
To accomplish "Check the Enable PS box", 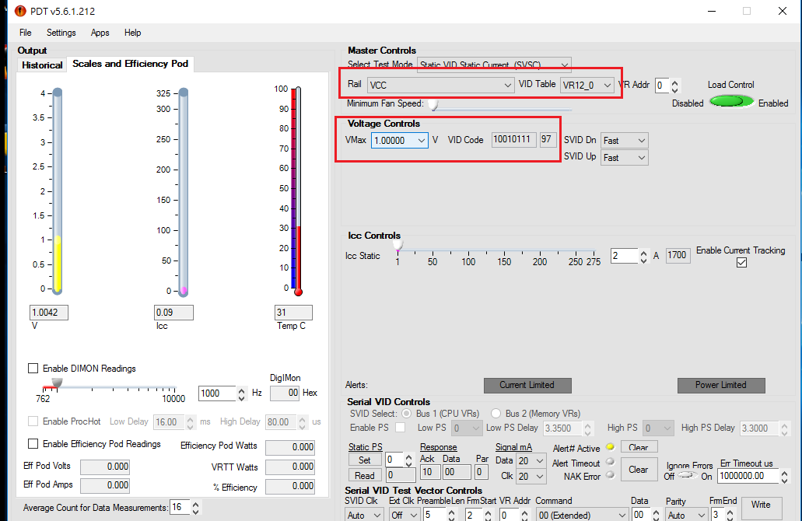I will pos(401,427).
